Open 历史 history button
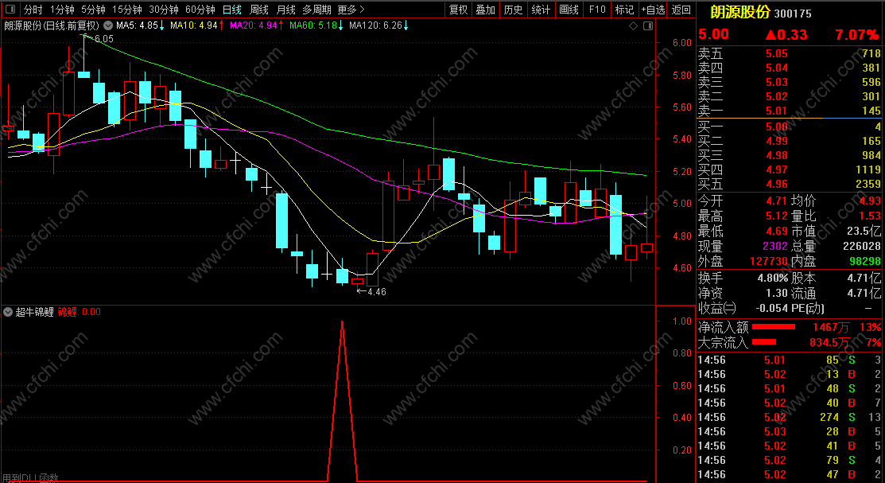 click(x=513, y=10)
